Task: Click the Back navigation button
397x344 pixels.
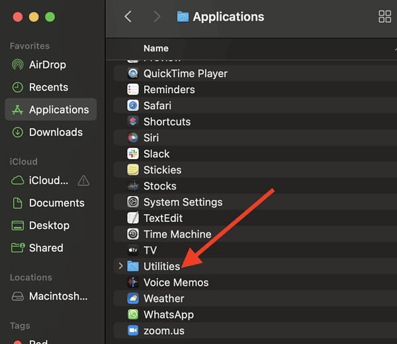Action: 128,17
